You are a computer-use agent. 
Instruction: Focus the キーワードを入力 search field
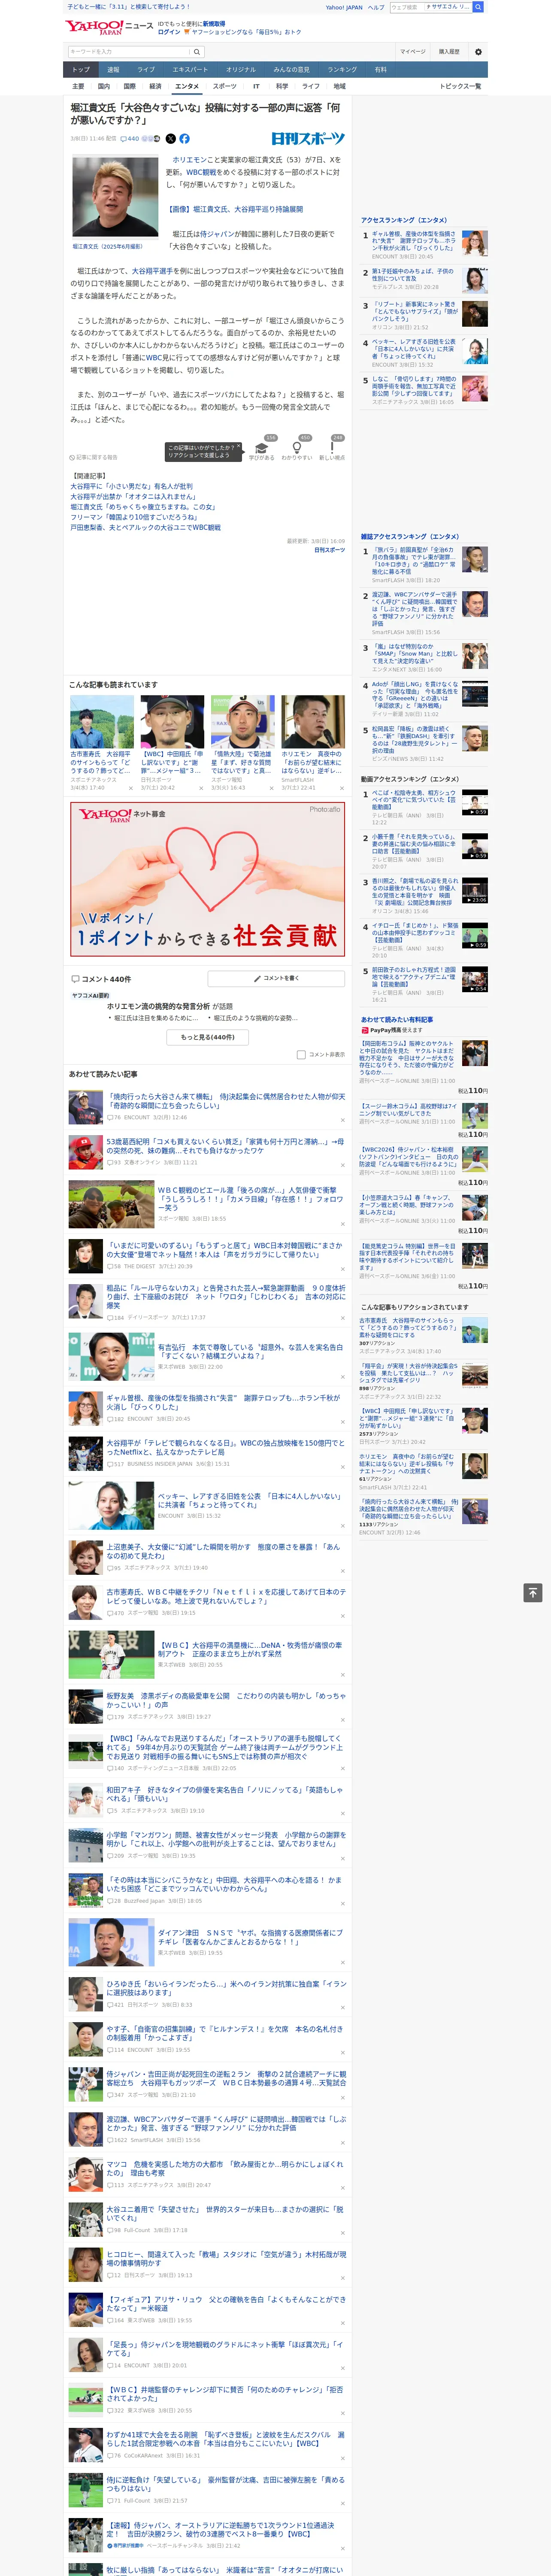tap(129, 52)
